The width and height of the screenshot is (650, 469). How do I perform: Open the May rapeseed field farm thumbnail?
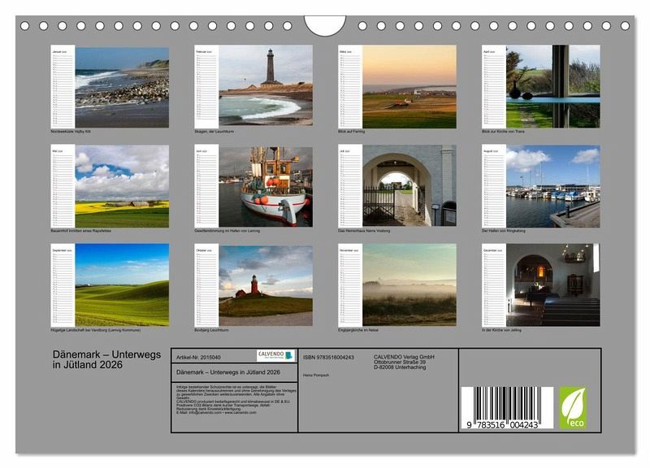click(122, 186)
